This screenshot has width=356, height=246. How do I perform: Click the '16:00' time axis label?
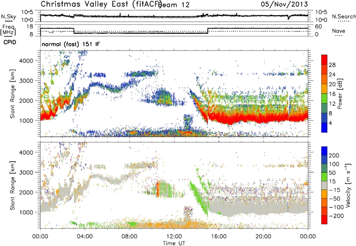pyautogui.click(x=218, y=237)
